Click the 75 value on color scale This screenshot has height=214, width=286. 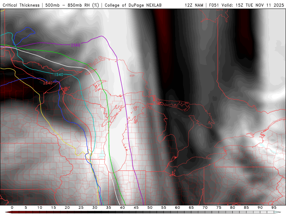219,208
